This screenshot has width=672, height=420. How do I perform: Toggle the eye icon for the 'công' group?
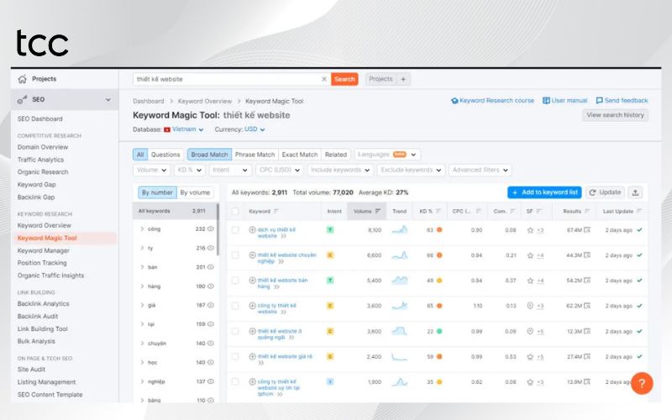coord(211,228)
